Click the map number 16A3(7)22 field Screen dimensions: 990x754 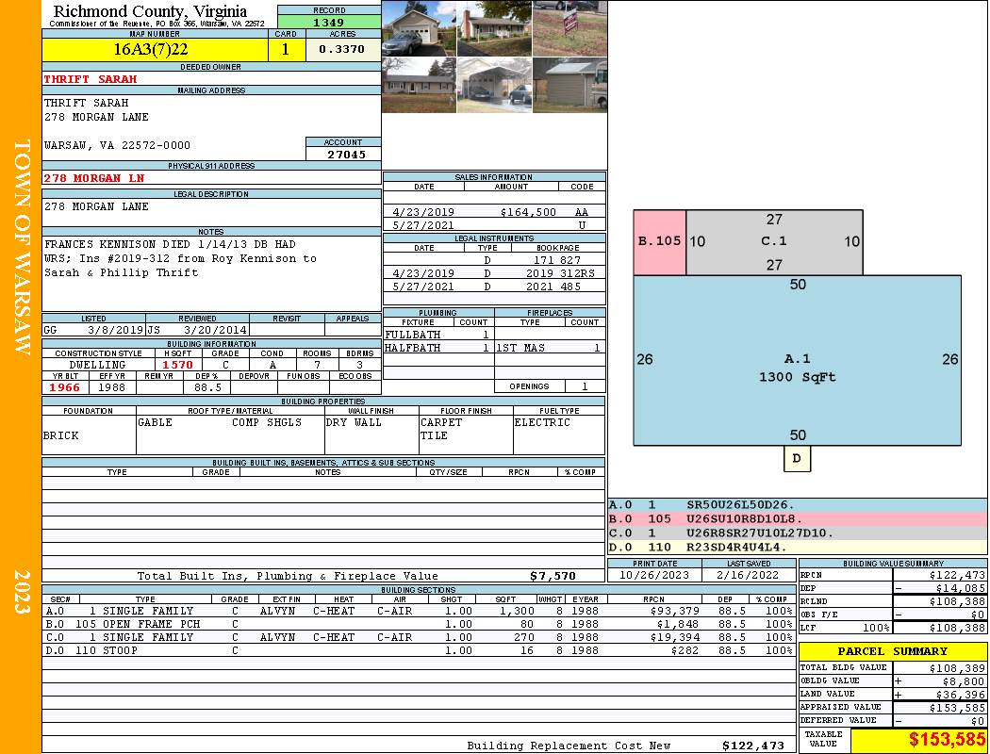pos(155,49)
